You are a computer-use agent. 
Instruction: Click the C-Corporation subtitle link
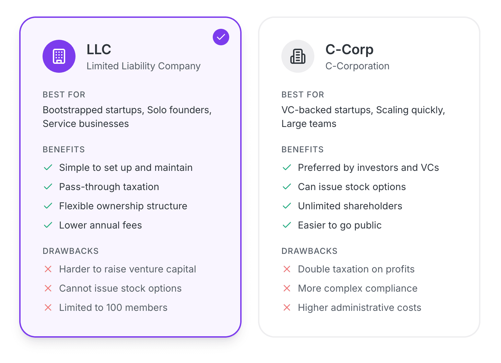(357, 66)
